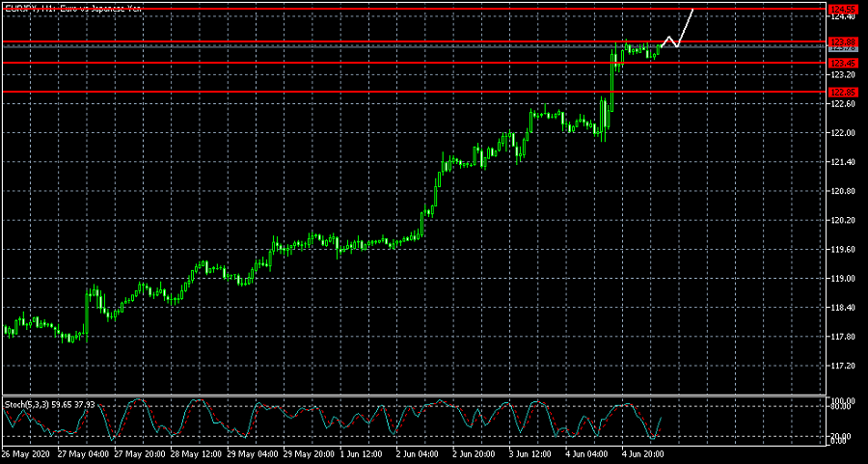Click the 124.55 red price label
Screen dimensions: 868x464
point(843,8)
